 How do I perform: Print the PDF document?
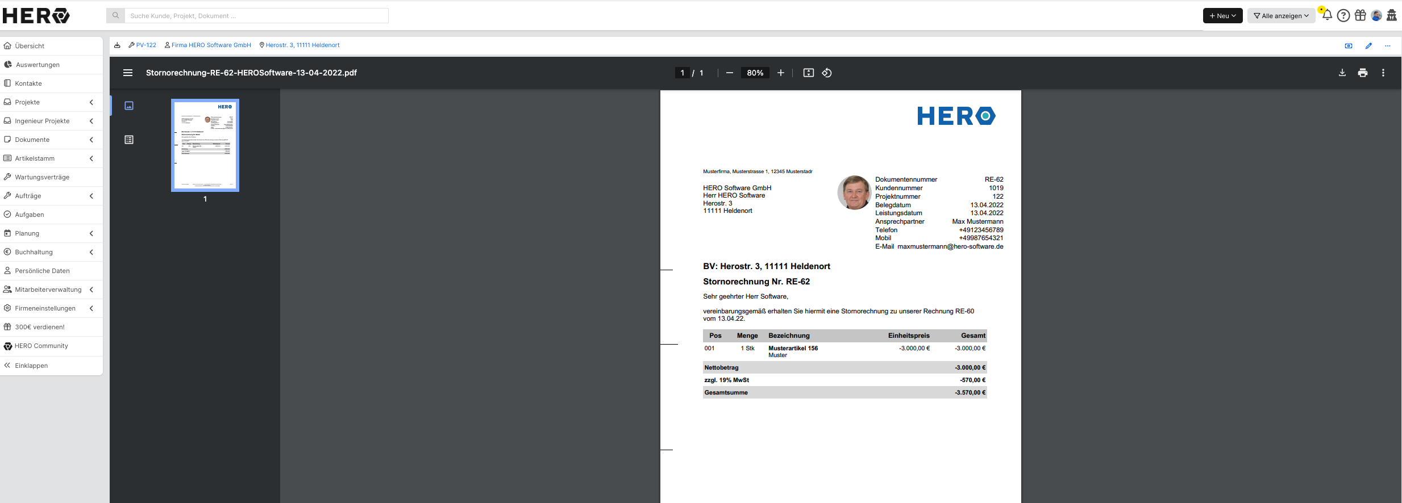pyautogui.click(x=1363, y=73)
